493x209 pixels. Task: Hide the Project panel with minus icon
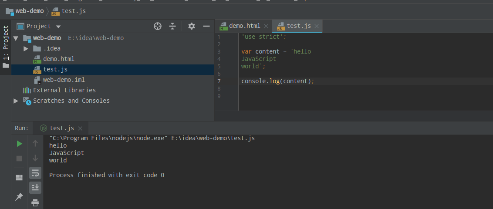pos(206,26)
